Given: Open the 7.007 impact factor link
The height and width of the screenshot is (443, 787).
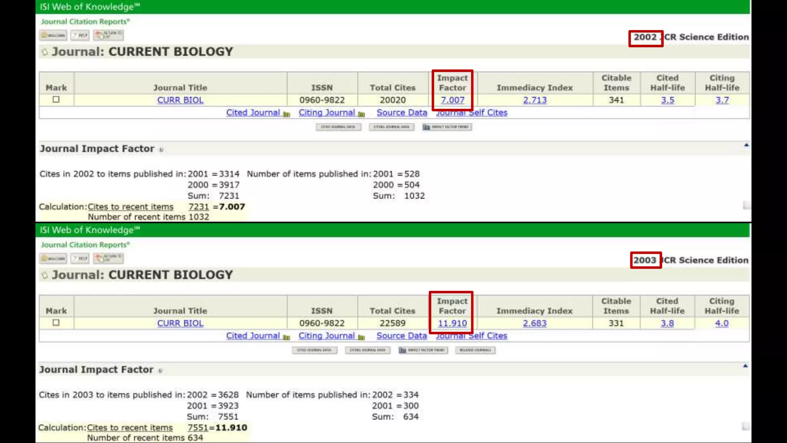Looking at the screenshot, I should [x=452, y=100].
